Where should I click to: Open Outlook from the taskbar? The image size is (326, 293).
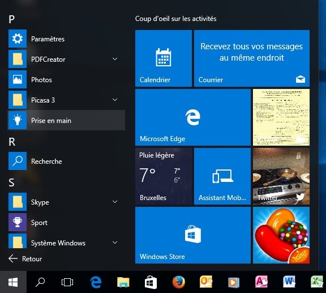point(206,282)
